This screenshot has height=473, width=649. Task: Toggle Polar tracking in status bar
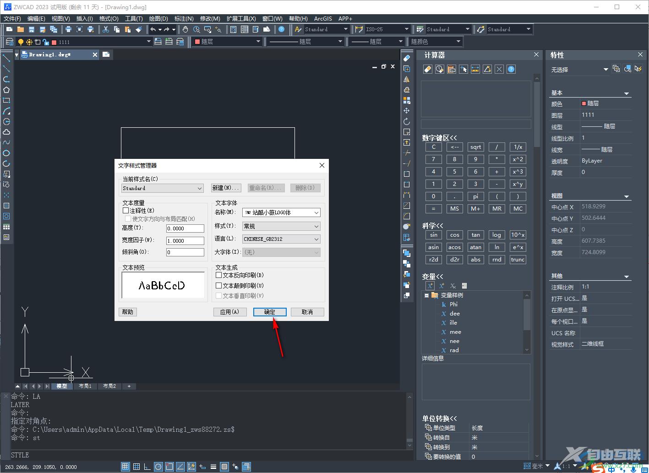click(x=158, y=467)
